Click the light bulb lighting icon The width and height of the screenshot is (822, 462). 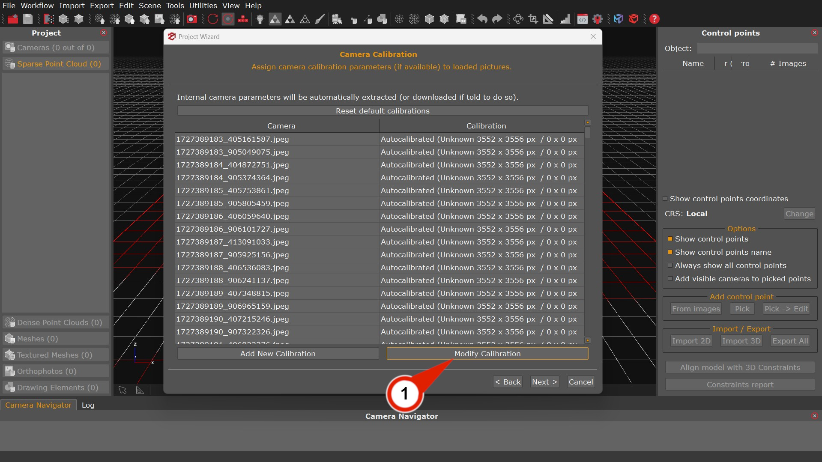pos(260,19)
